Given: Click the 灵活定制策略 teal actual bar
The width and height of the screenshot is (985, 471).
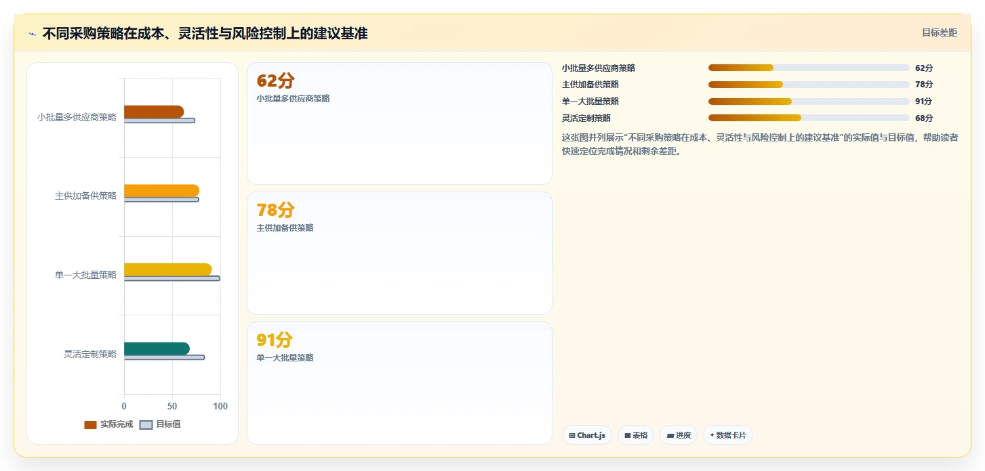Looking at the screenshot, I should [157, 349].
